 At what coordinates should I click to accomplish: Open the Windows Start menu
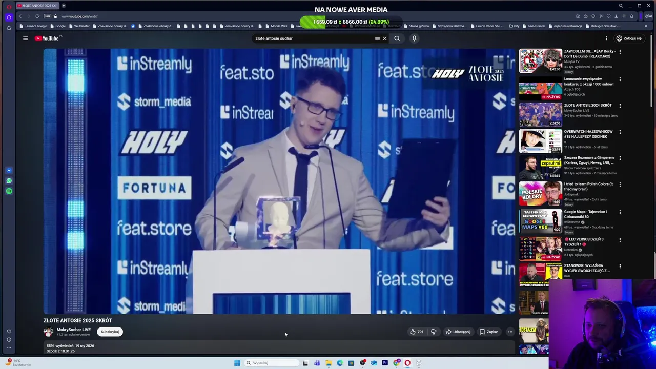pyautogui.click(x=237, y=363)
